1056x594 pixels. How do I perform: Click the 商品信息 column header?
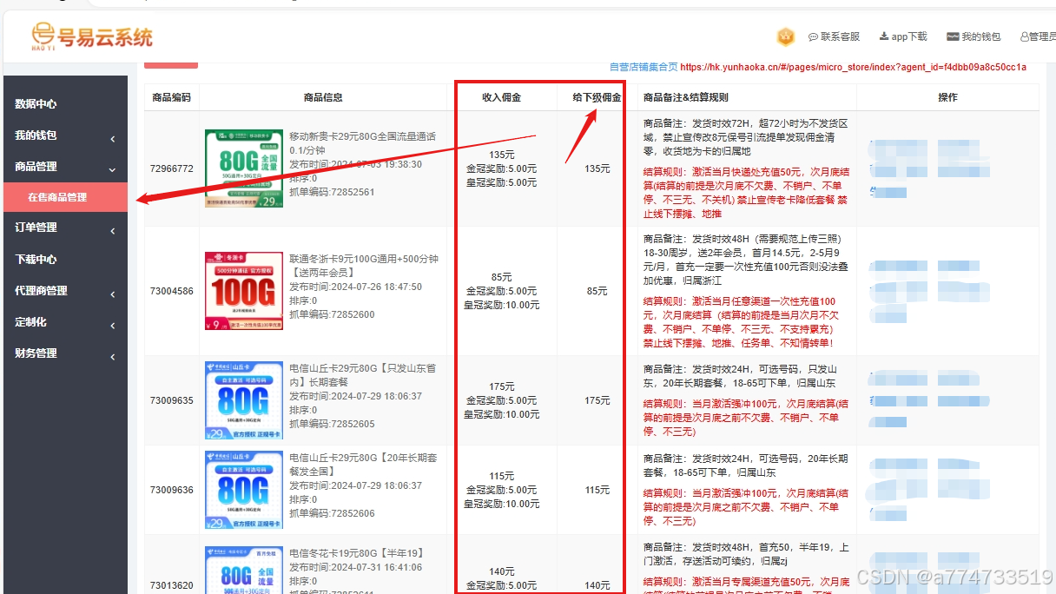click(x=323, y=98)
